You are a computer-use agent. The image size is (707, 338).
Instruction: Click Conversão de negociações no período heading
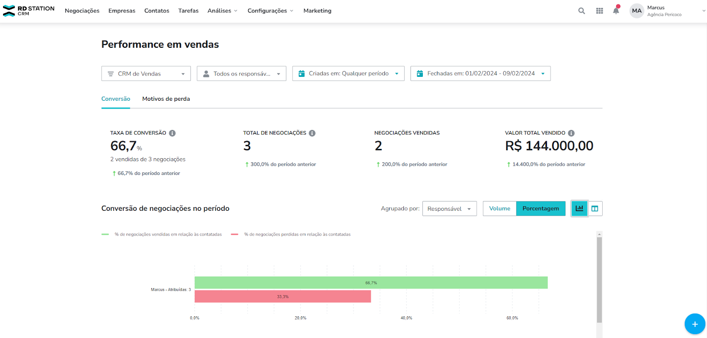(165, 209)
